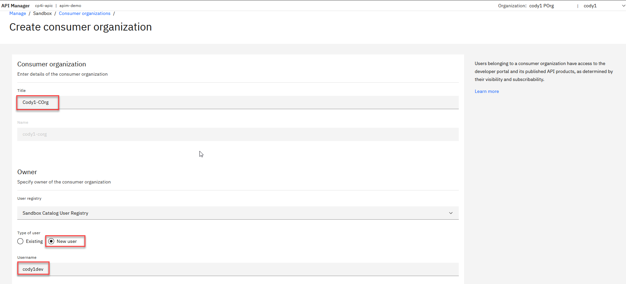
Task: Click the Create consumer organization page title
Action: [81, 27]
